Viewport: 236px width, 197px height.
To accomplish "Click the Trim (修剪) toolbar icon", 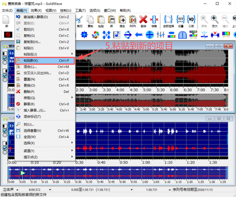I will coord(154,20).
